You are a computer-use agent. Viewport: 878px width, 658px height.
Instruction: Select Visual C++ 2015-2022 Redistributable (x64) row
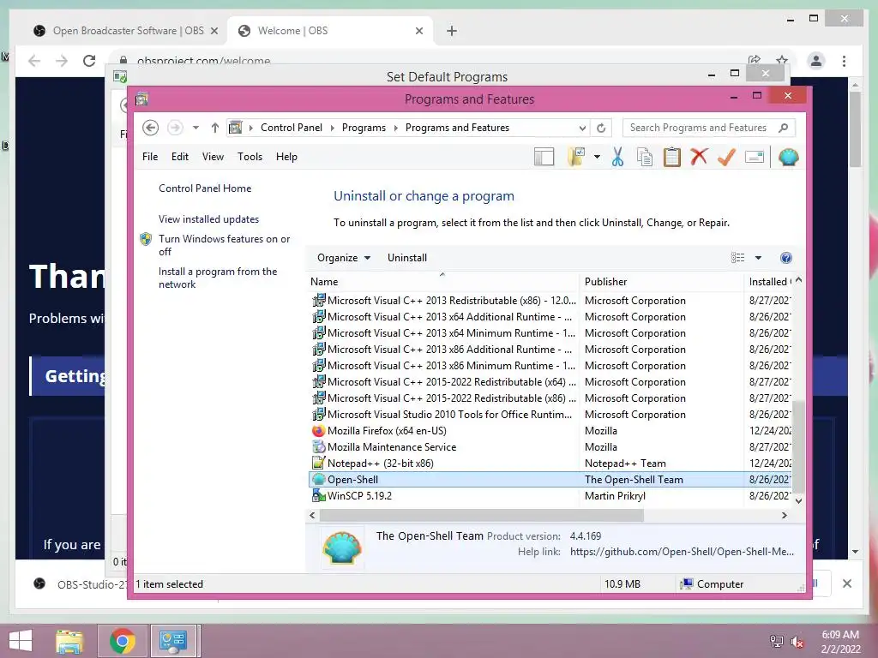(549, 382)
